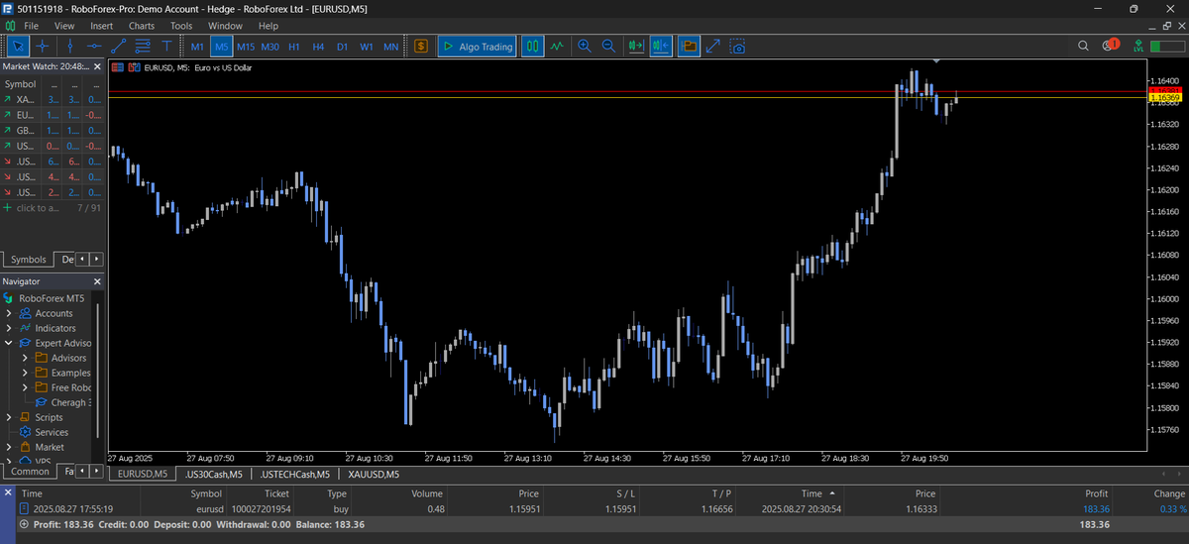Switch timeframe to M15
Viewport: 1189px width, 544px height.
[x=245, y=46]
